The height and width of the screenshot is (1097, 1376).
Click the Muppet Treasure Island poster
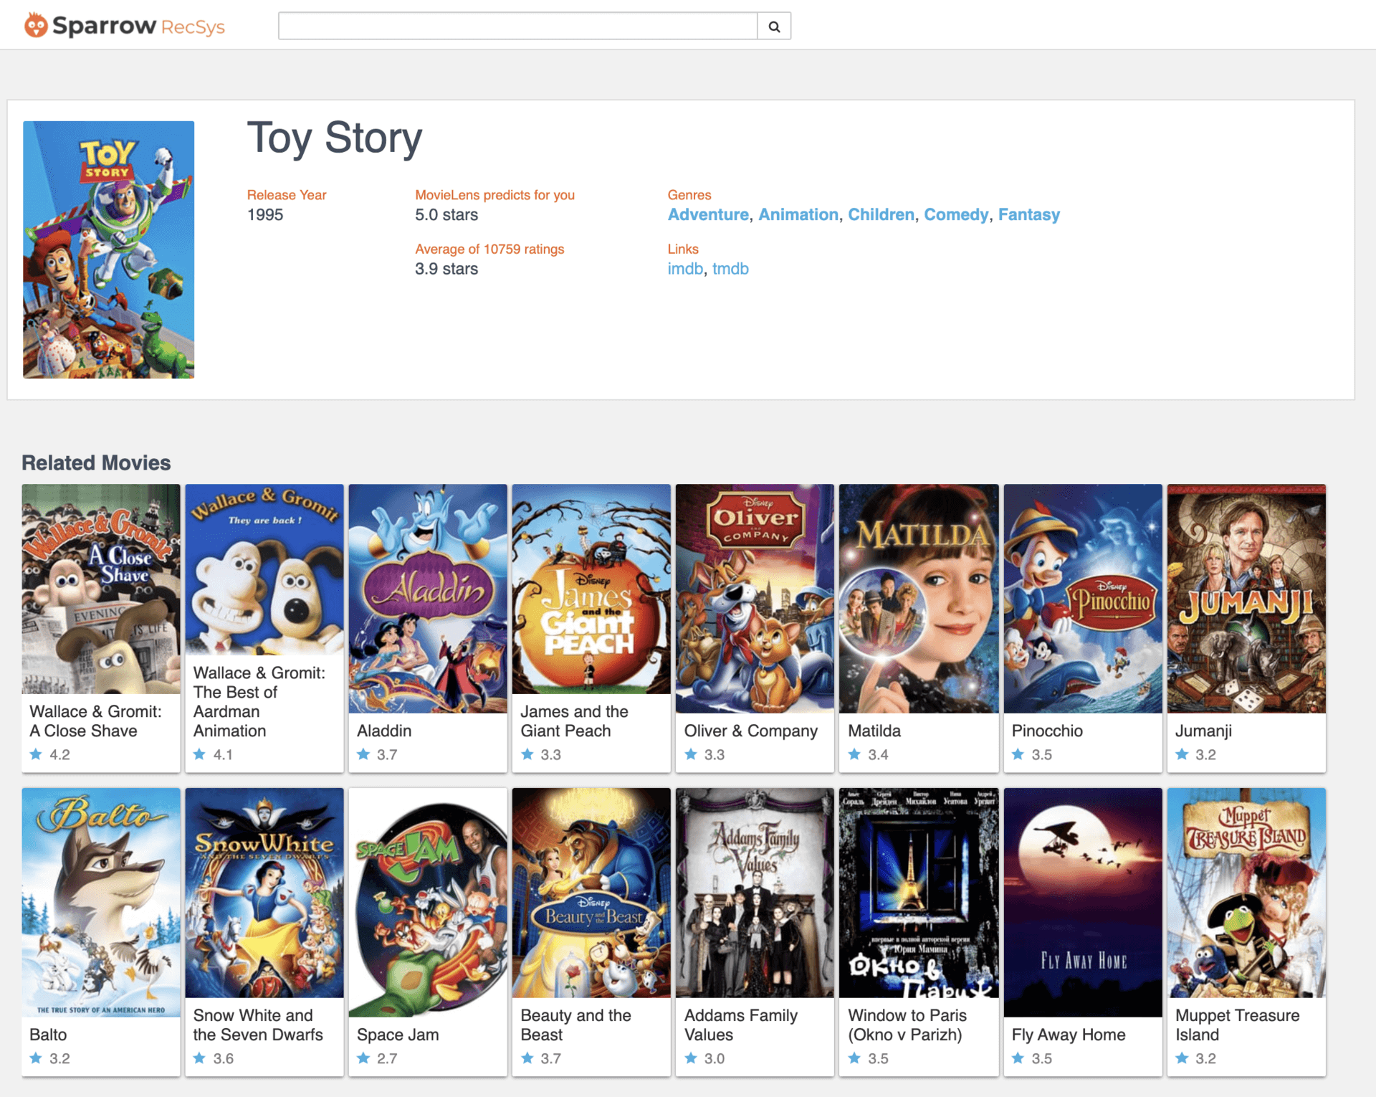tap(1246, 893)
